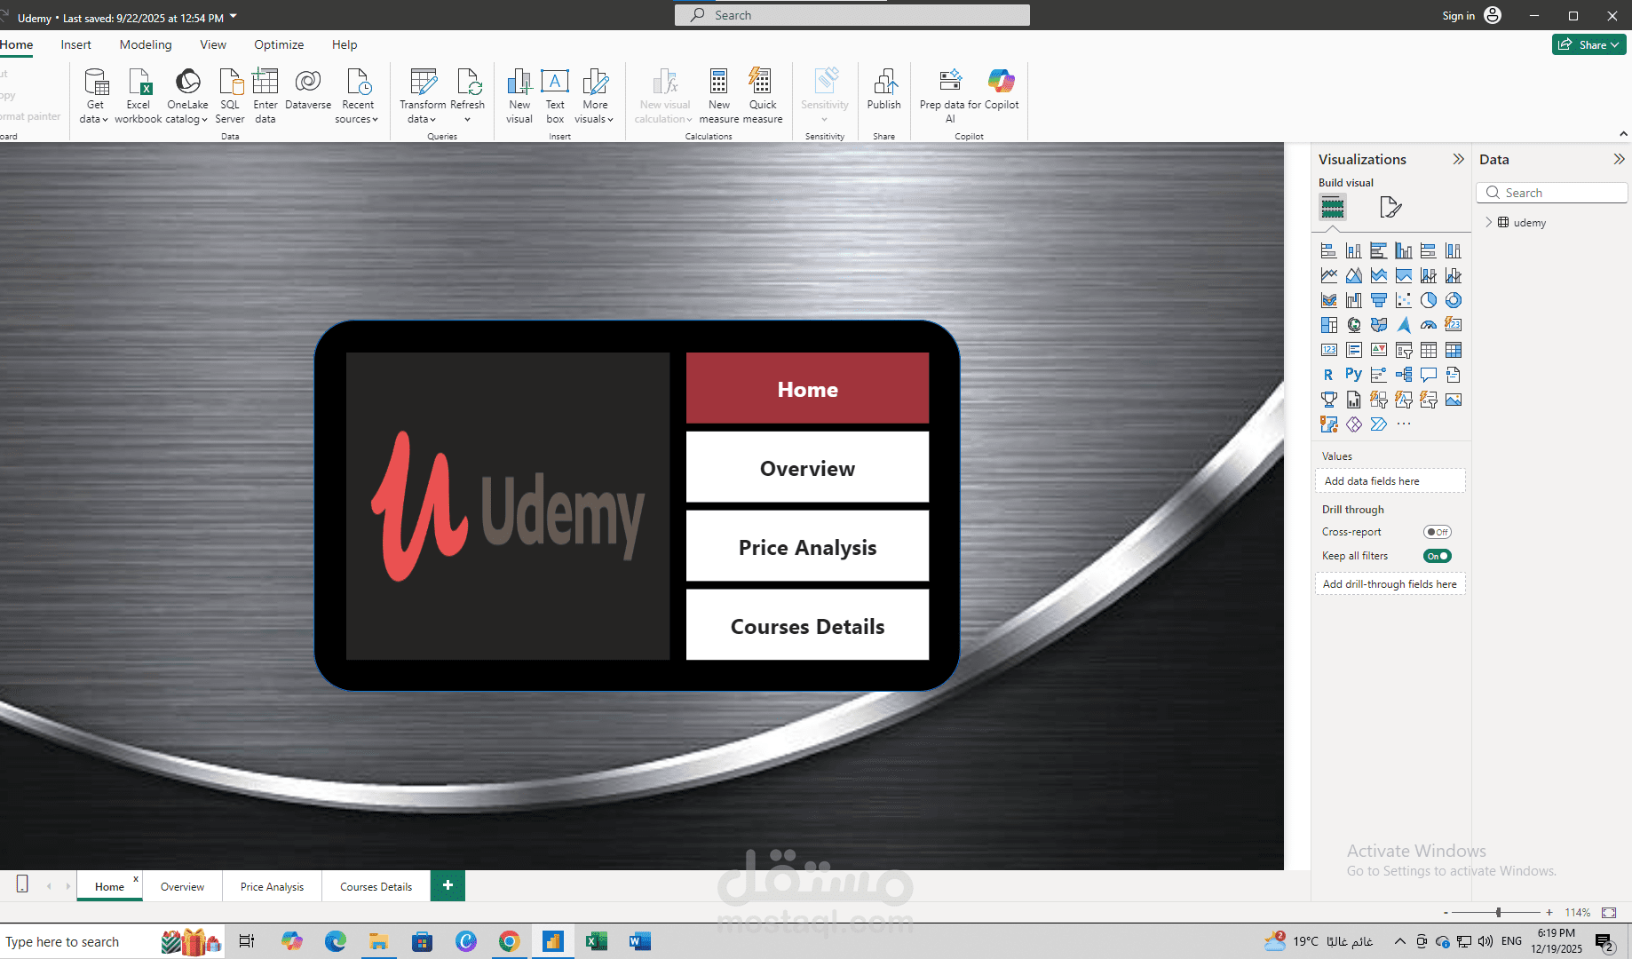Viewport: 1632px width, 959px height.
Task: Switch to the Modeling ribbon tab
Action: click(146, 44)
